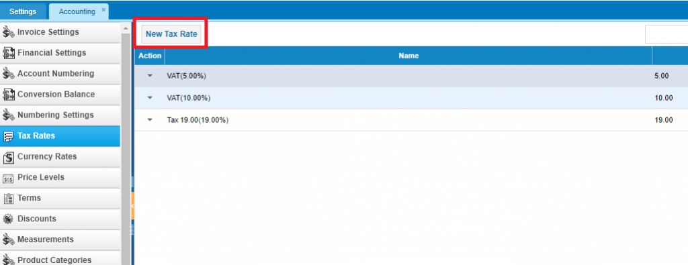
Task: Open the Currency Rates section
Action: click(x=60, y=157)
